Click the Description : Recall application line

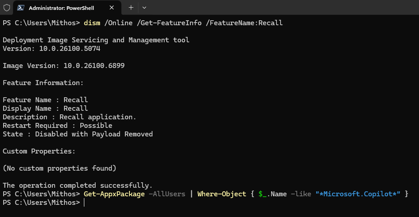click(69, 117)
